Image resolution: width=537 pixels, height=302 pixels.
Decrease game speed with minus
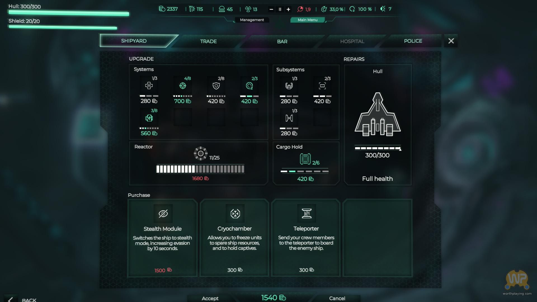(271, 9)
